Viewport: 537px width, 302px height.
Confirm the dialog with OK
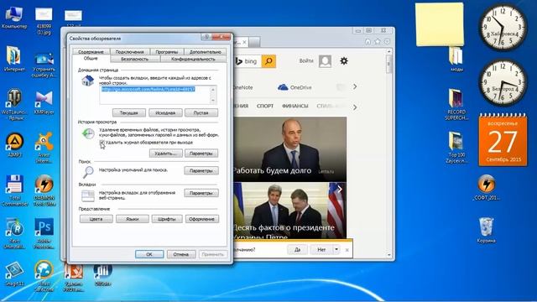pyautogui.click(x=149, y=254)
